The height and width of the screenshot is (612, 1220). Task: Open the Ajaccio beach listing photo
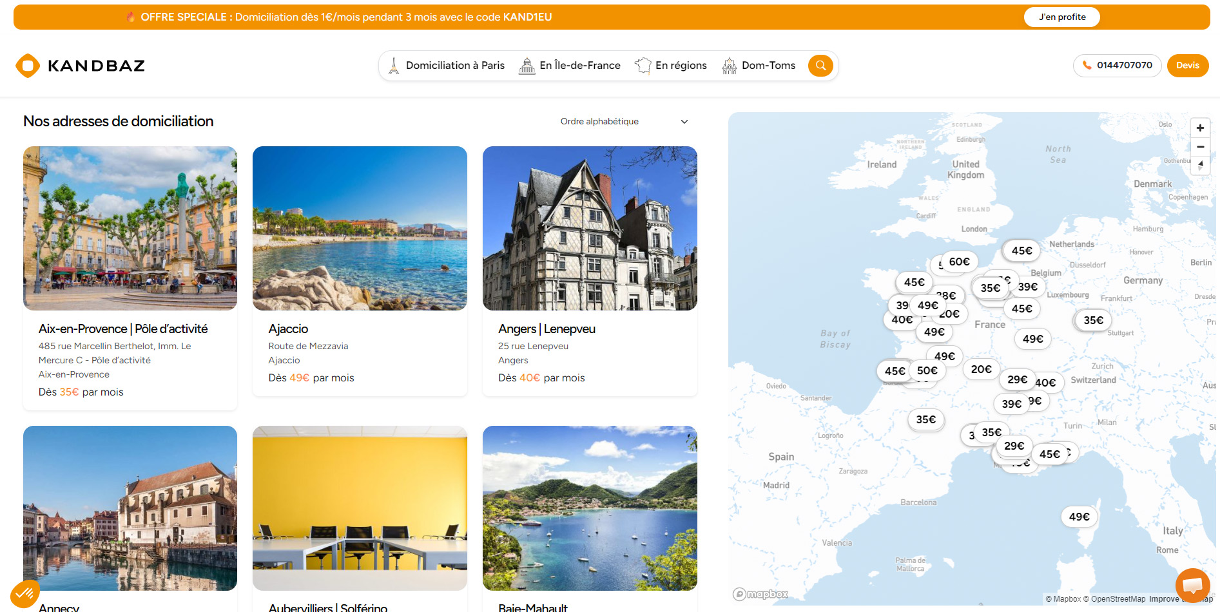click(x=360, y=228)
